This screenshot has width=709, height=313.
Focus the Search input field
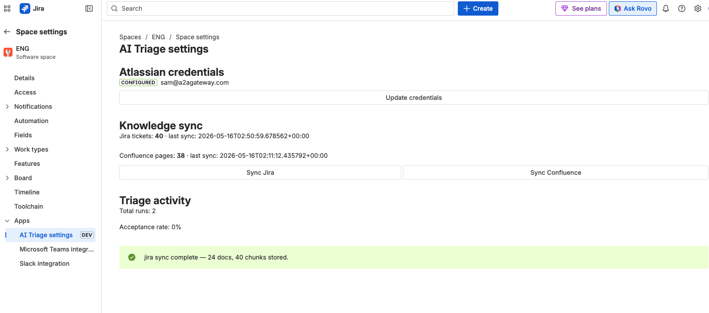pyautogui.click(x=281, y=8)
